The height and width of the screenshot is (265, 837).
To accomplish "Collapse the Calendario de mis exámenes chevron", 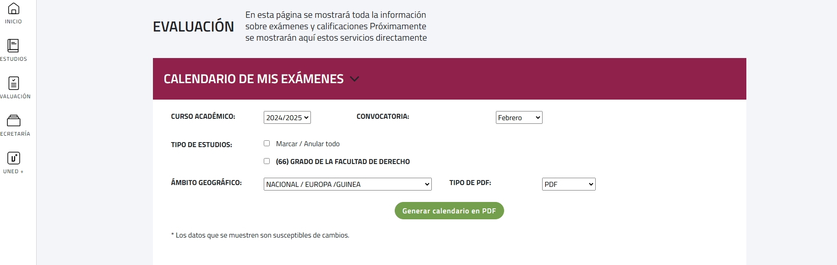I will point(354,79).
